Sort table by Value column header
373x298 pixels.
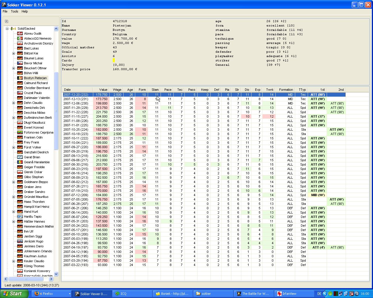click(x=101, y=90)
